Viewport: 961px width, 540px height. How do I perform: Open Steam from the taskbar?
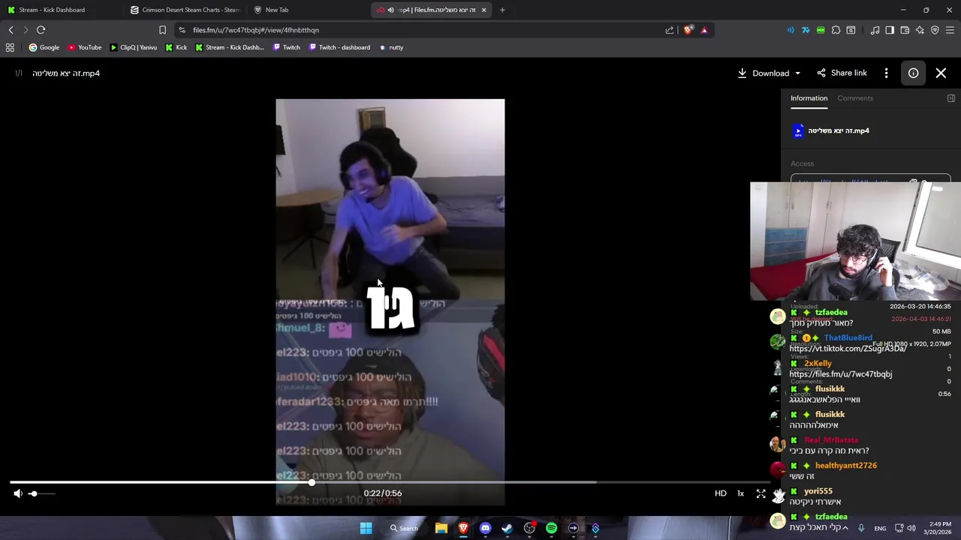pyautogui.click(x=507, y=528)
